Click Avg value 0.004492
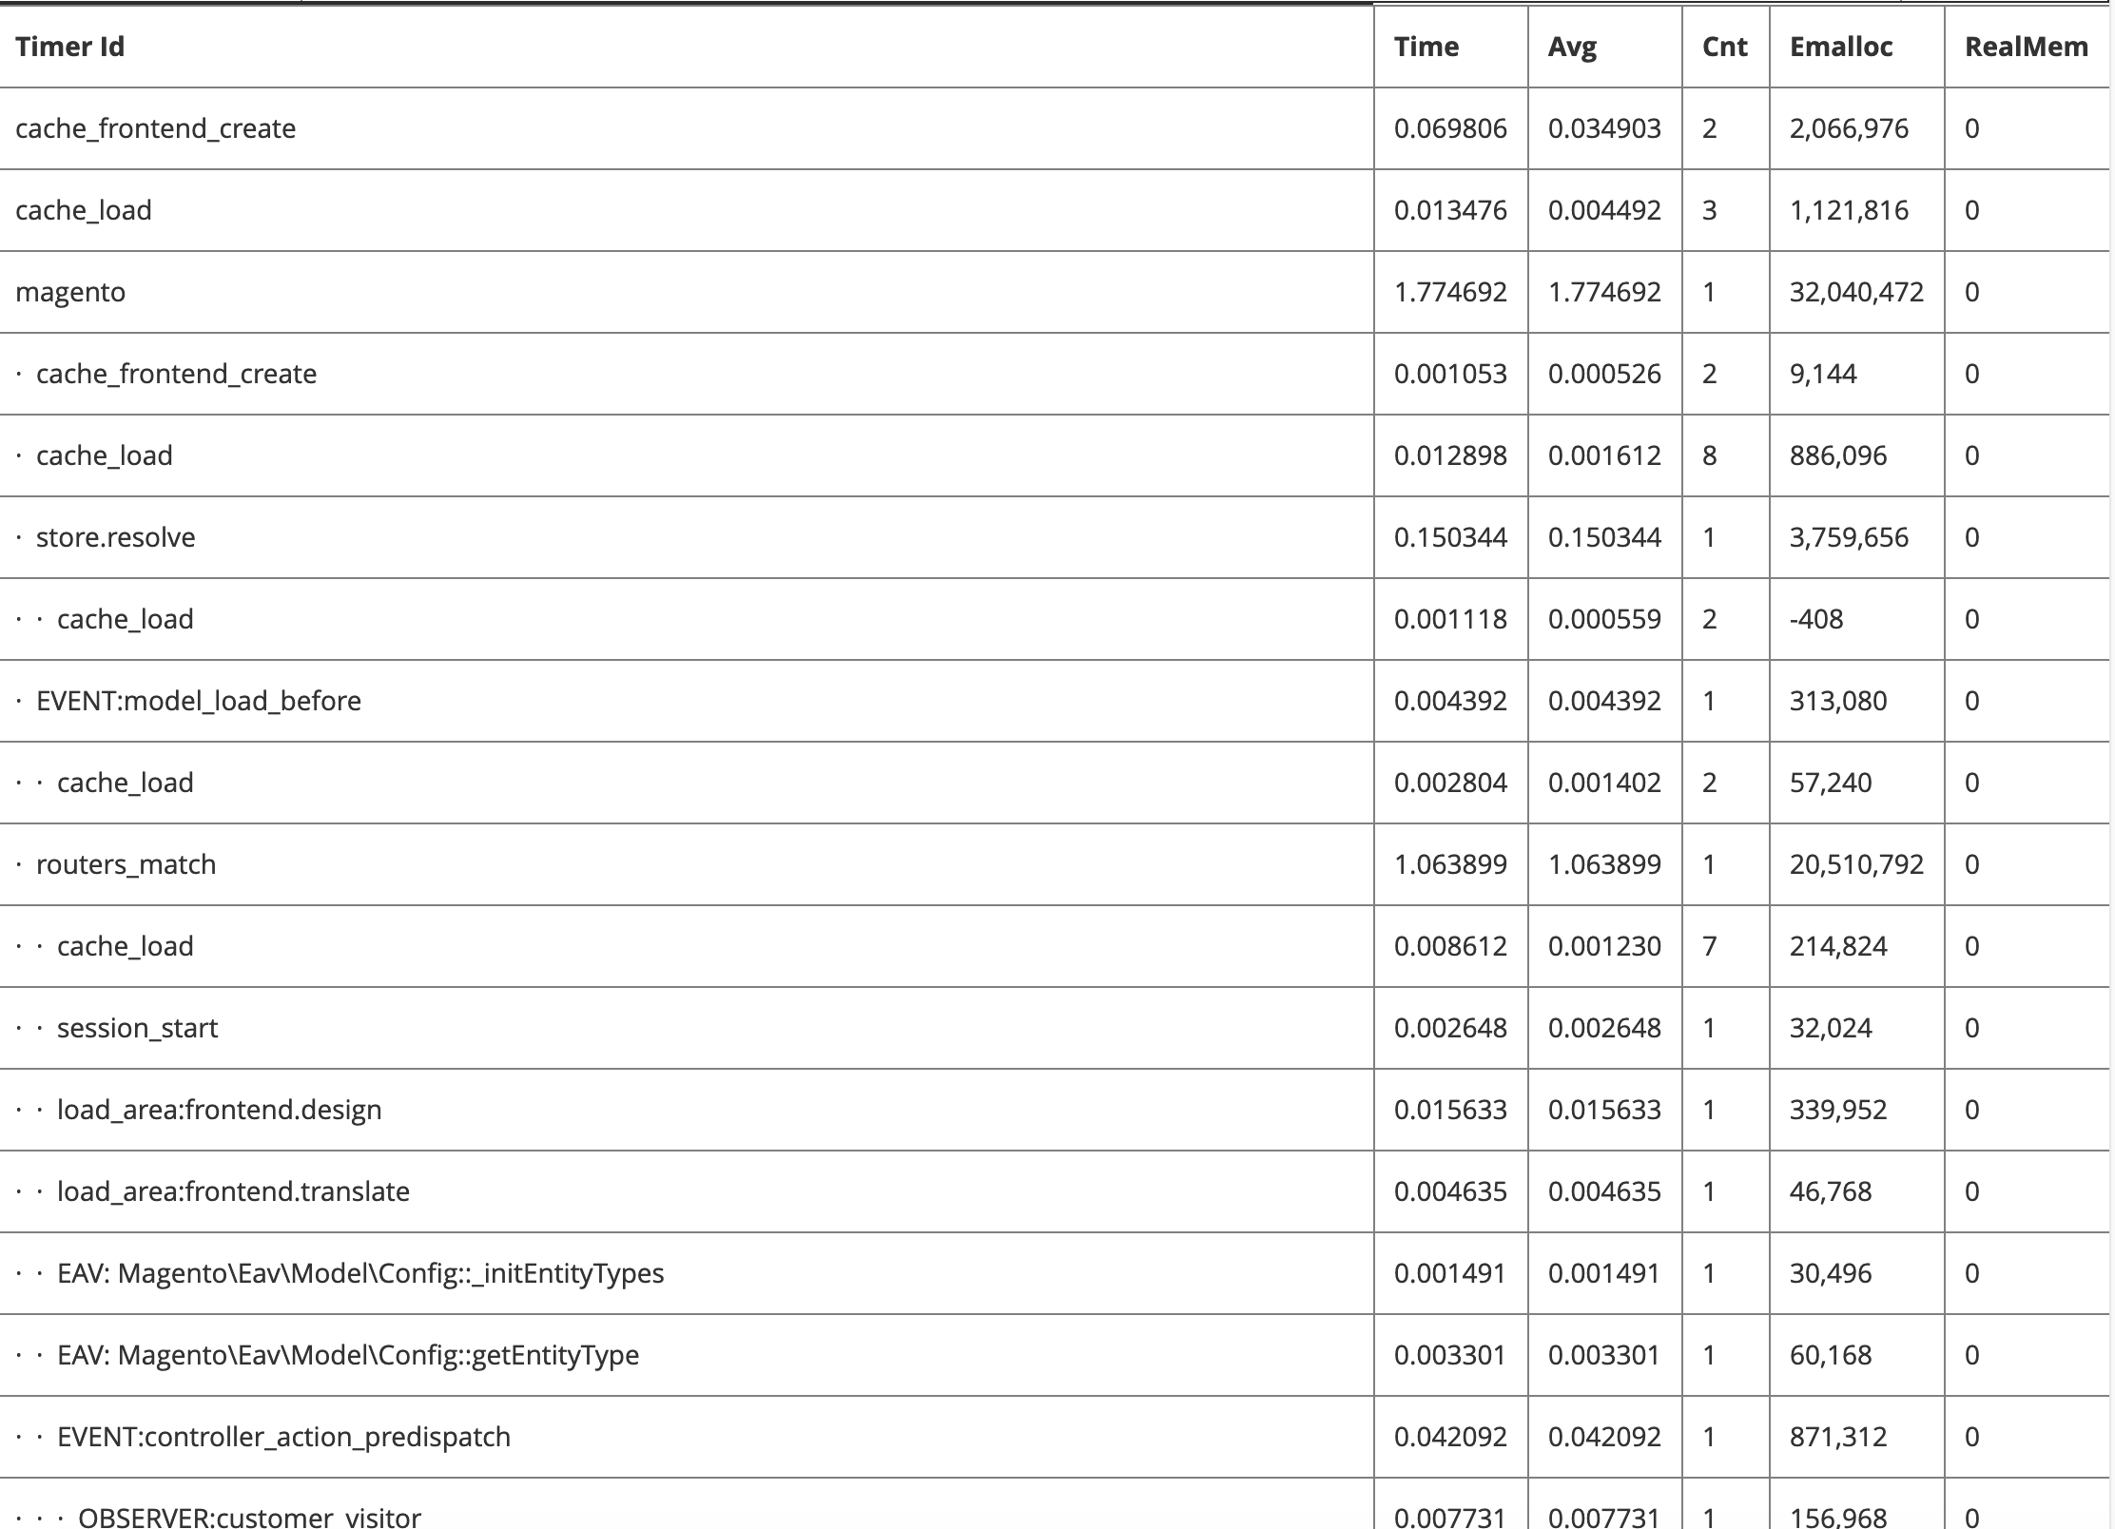The image size is (2115, 1529). [1604, 210]
